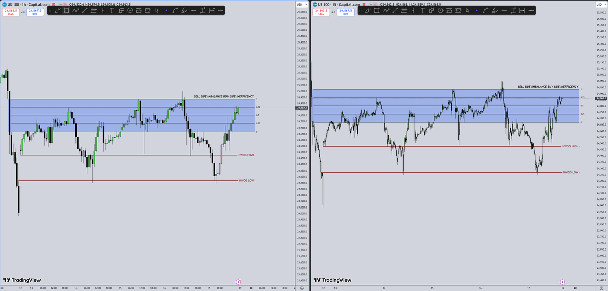Select the Path zigzag tool in the 1h chart toolbar
The height and width of the screenshot is (291, 608).
point(75,10)
